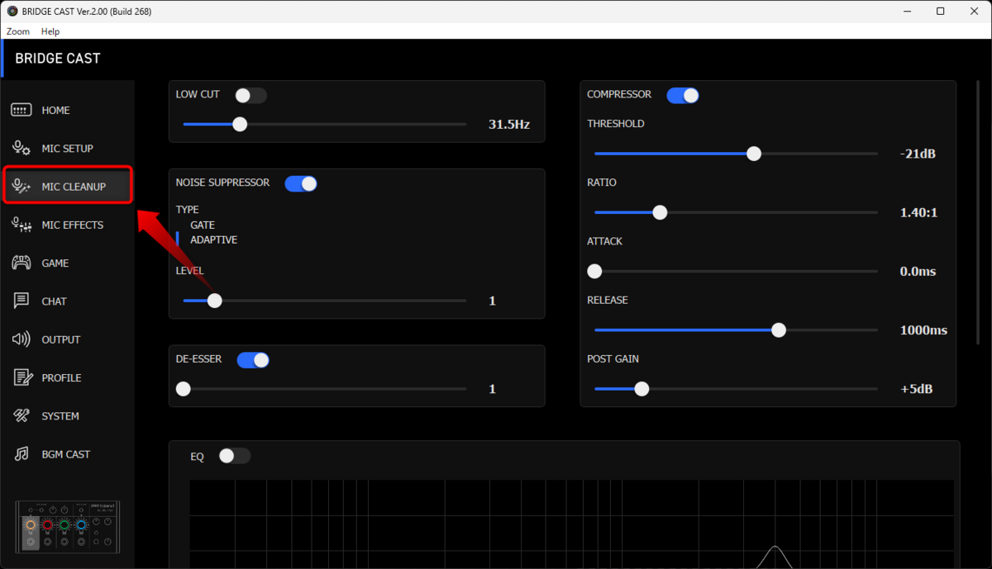The height and width of the screenshot is (569, 992).
Task: Open the SYSTEM page label
Action: click(x=60, y=416)
